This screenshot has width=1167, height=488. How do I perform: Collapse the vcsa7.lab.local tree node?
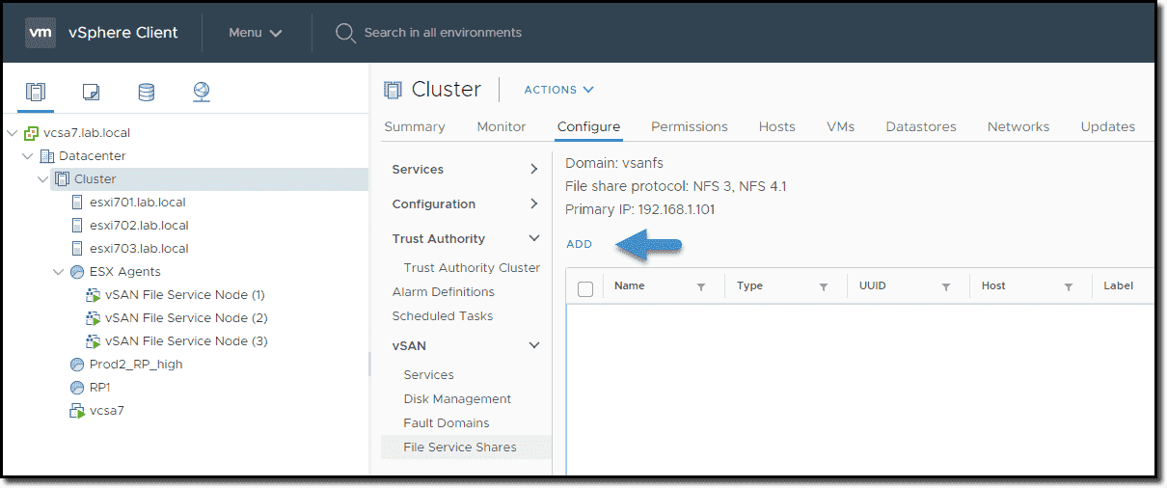pos(12,133)
